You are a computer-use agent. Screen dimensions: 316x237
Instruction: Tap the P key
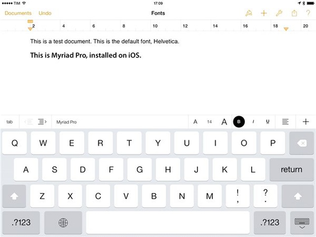pyautogui.click(x=273, y=143)
